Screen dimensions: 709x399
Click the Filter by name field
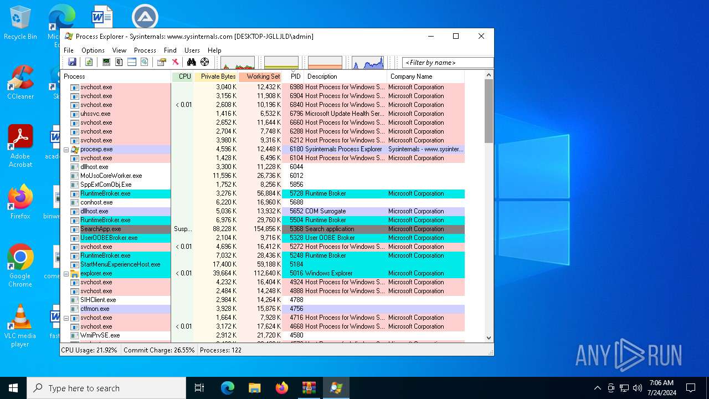[x=448, y=63]
